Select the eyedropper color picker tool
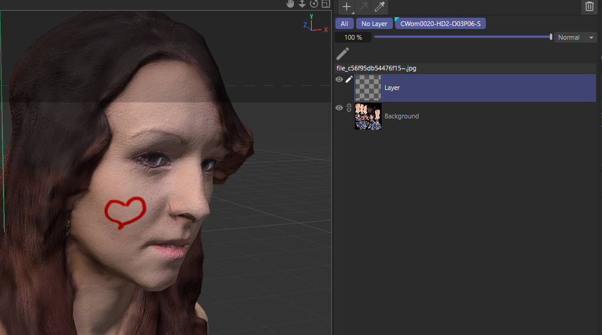This screenshot has height=335, width=602. pyautogui.click(x=380, y=7)
